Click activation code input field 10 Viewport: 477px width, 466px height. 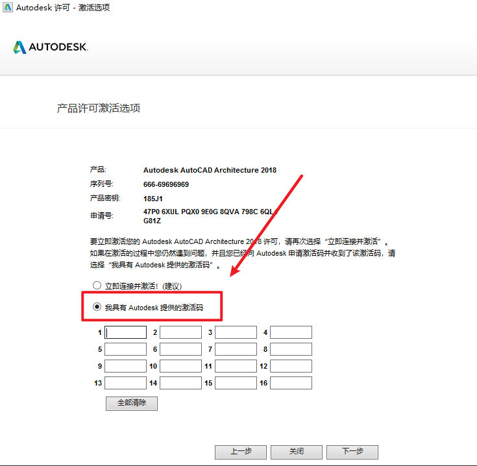click(180, 366)
